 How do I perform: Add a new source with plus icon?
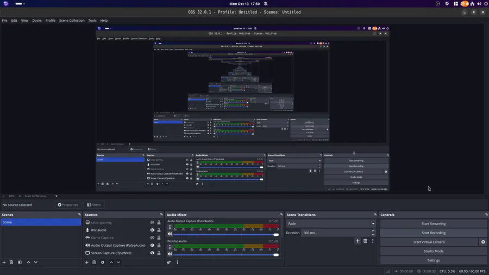coord(87,262)
